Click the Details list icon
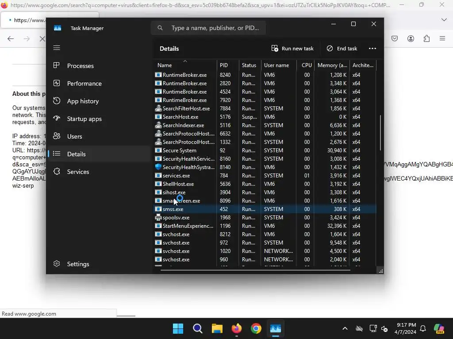This screenshot has height=339, width=453. (57, 154)
